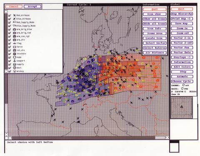Select the Air Distance option
Viewport: 200px width, 156px height.
[x=155, y=53]
